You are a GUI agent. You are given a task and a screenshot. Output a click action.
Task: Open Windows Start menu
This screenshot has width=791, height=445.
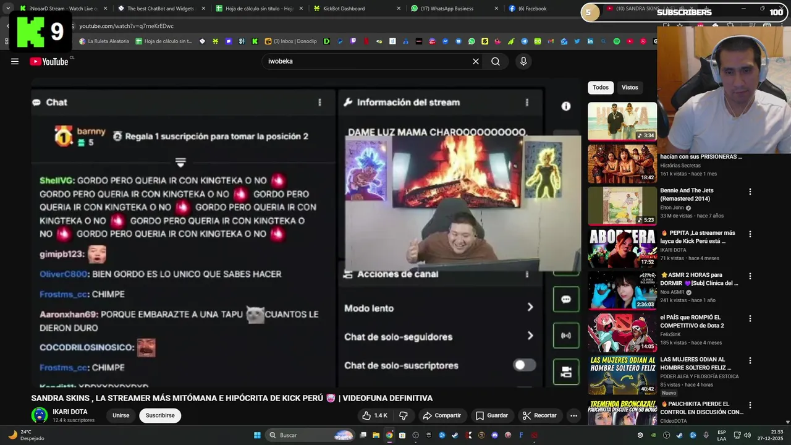(x=257, y=435)
